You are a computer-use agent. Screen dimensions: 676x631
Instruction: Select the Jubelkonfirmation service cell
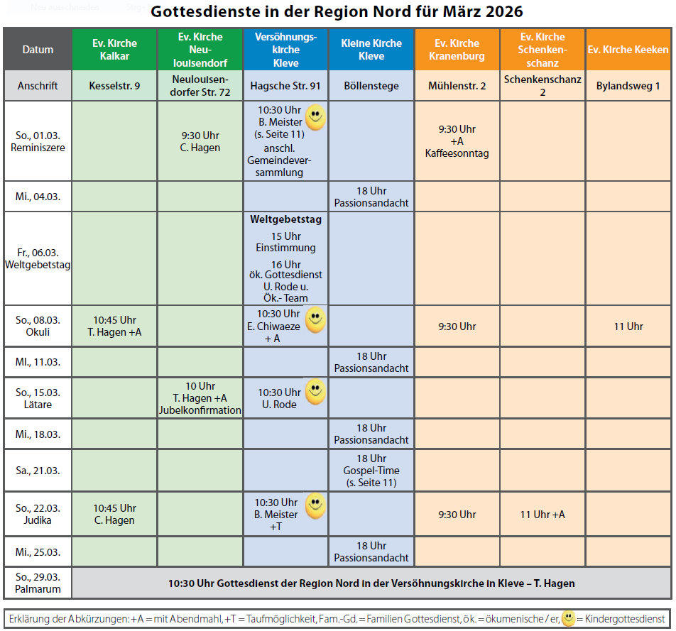tap(200, 398)
